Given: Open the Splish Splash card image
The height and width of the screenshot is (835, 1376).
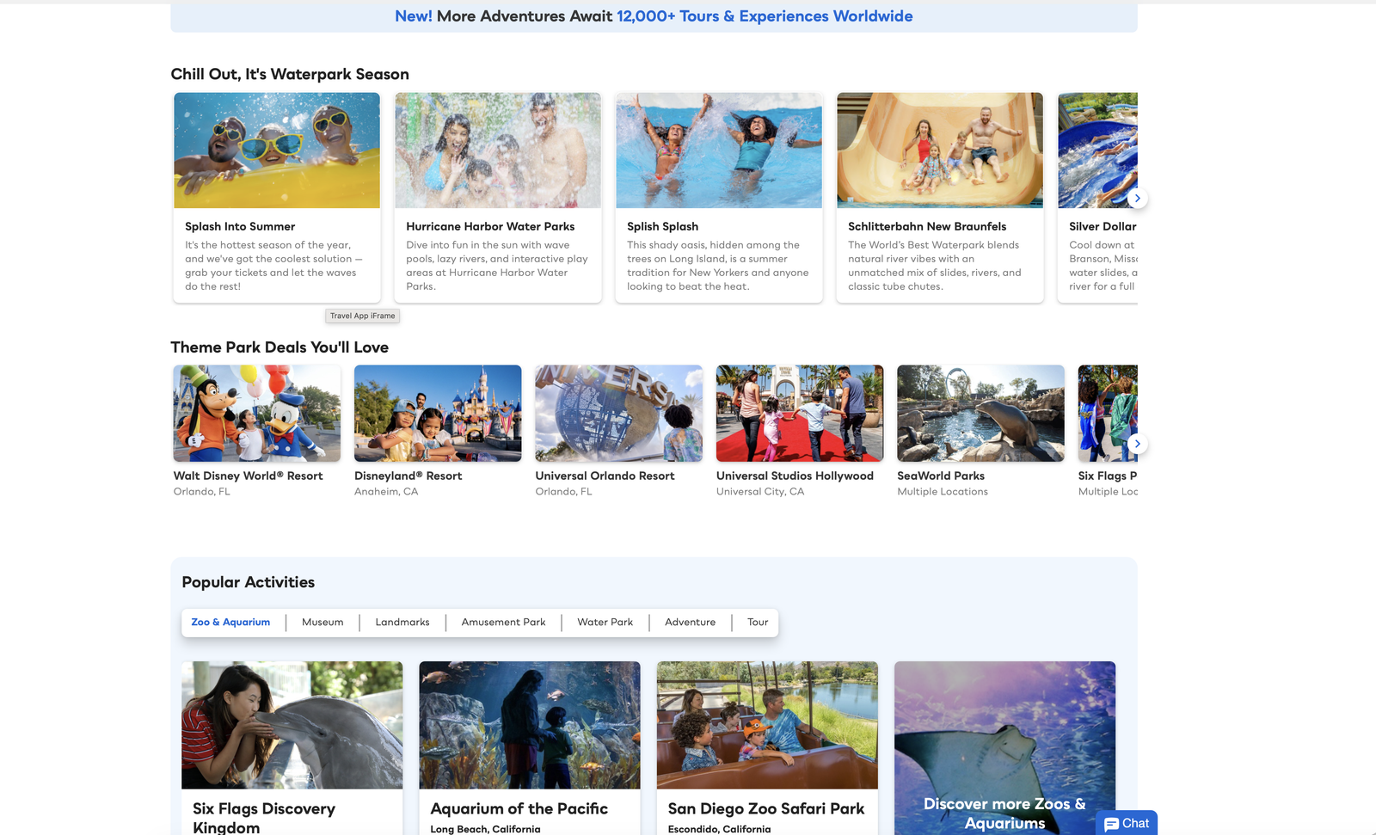Looking at the screenshot, I should click(x=719, y=150).
